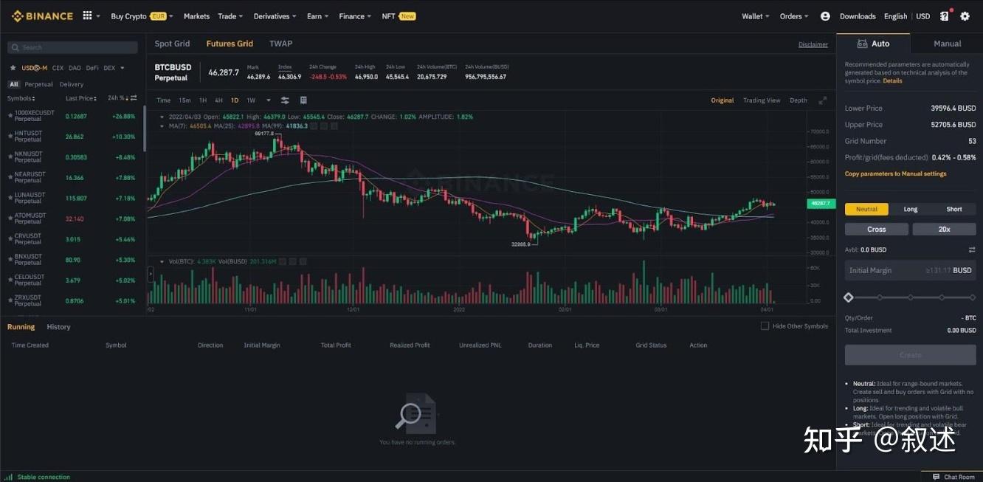The width and height of the screenshot is (983, 482).
Task: Click the 24h % swap column icon
Action: click(134, 98)
